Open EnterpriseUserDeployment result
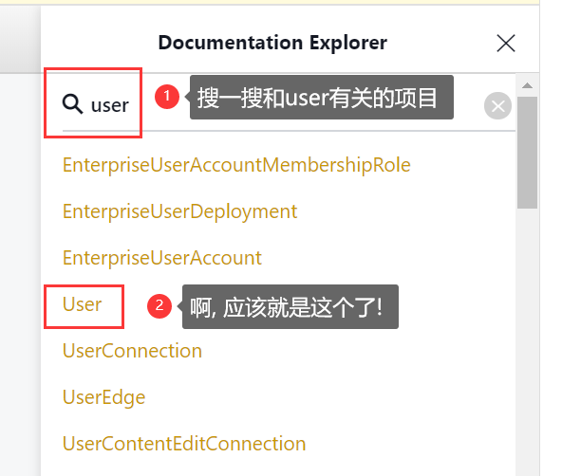The image size is (562, 476). (179, 211)
